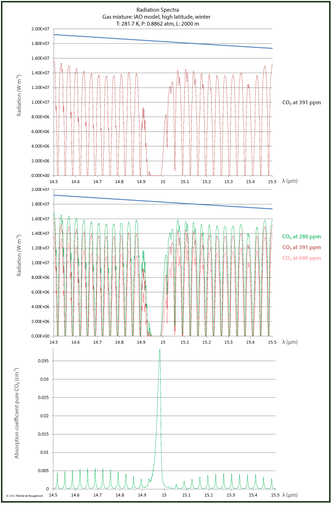
Task: Click the 'λ (µm)' label of the bottom chart
Action: (x=290, y=494)
